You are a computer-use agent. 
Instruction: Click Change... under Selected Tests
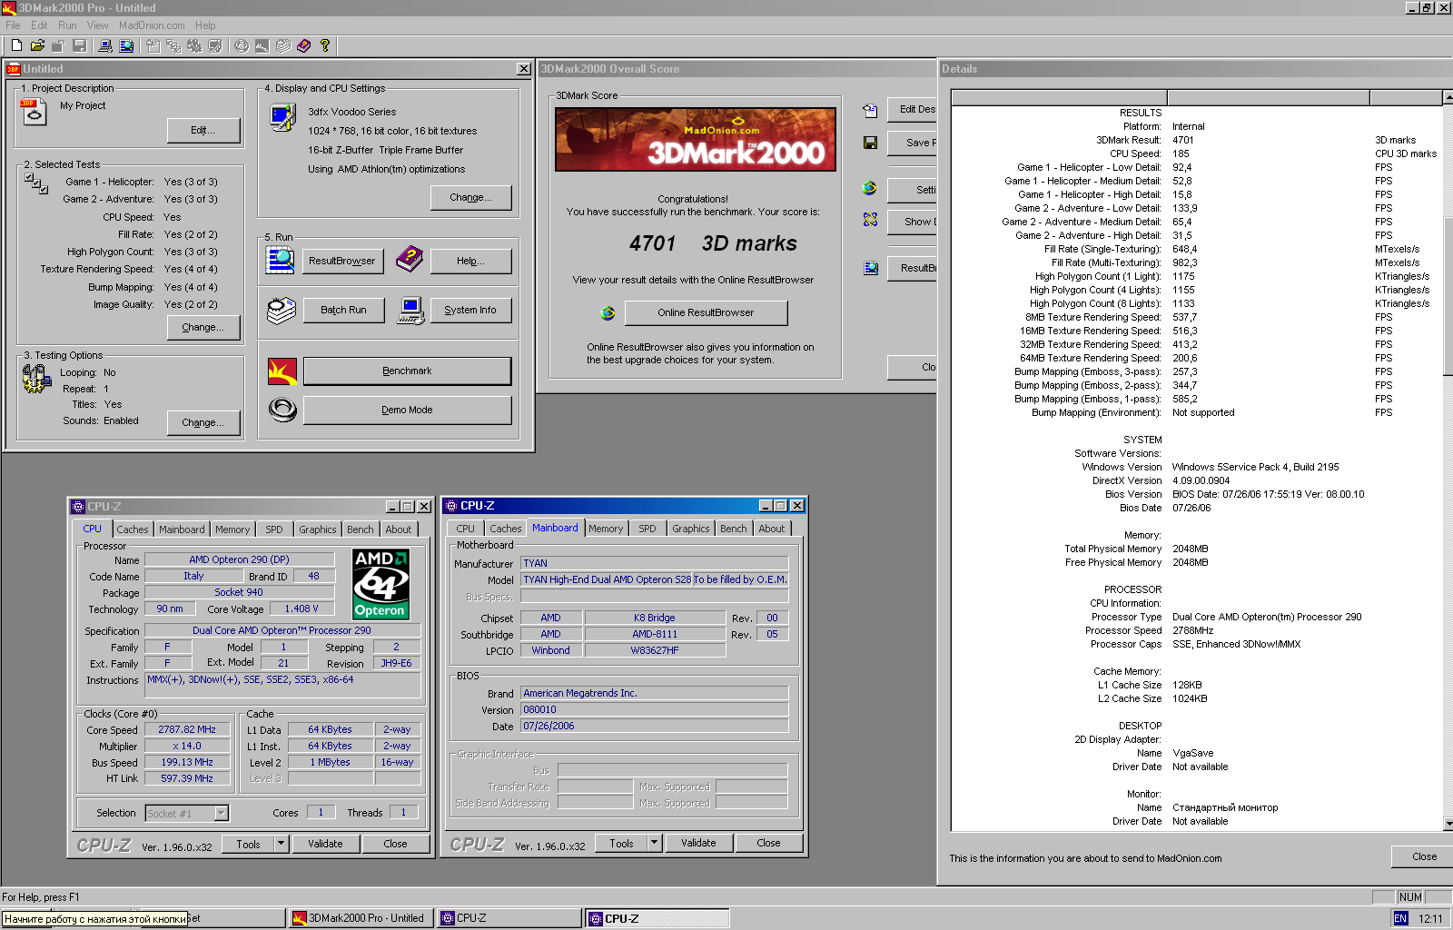[x=203, y=328]
